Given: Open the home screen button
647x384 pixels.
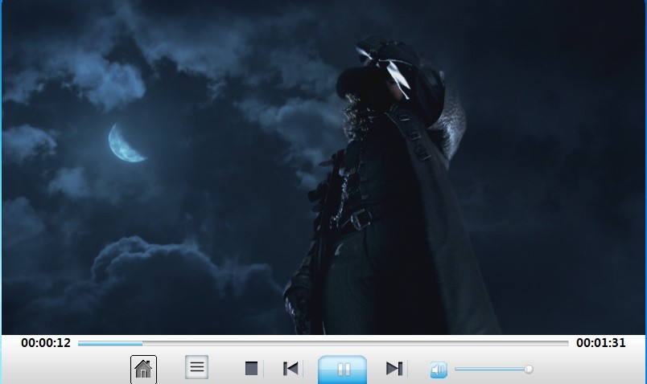Looking at the screenshot, I should 143,370.
